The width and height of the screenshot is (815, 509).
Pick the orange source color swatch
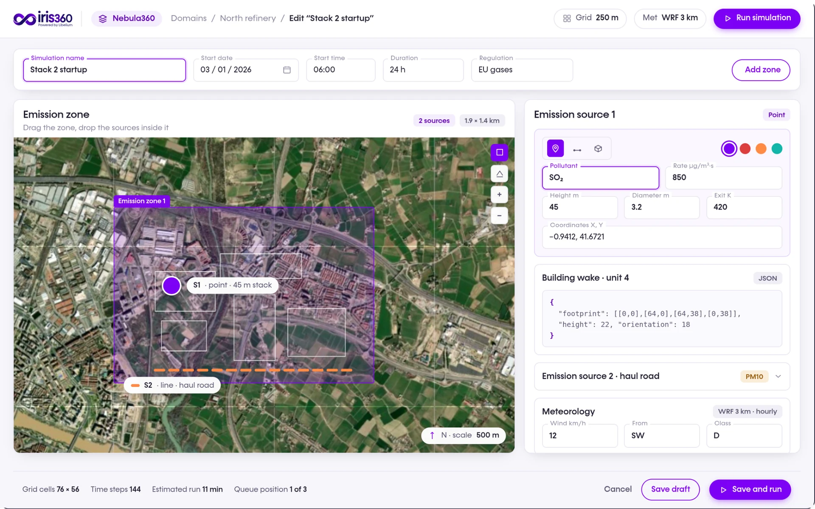pyautogui.click(x=761, y=149)
